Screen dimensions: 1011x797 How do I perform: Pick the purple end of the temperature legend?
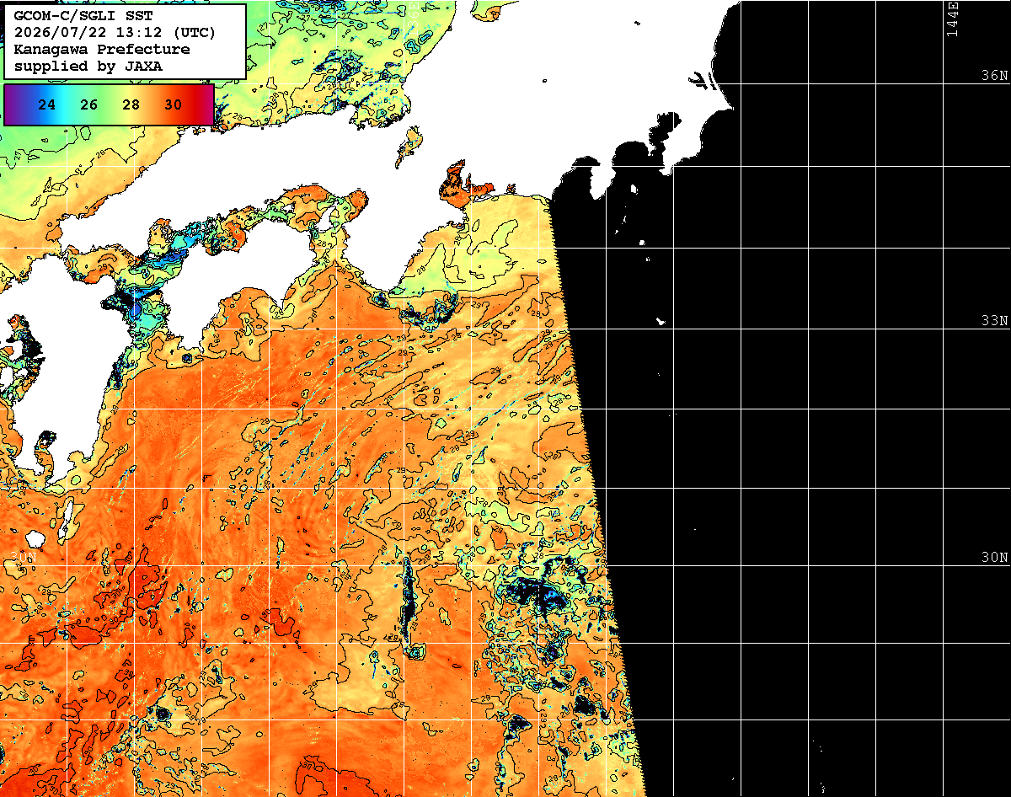[12, 104]
